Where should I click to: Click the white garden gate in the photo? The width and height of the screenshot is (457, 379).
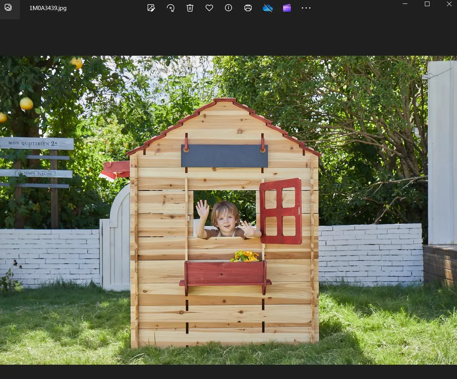tap(117, 240)
